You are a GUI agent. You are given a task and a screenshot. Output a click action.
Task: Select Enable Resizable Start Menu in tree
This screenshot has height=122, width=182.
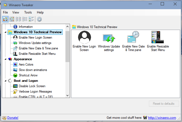(x=37, y=54)
